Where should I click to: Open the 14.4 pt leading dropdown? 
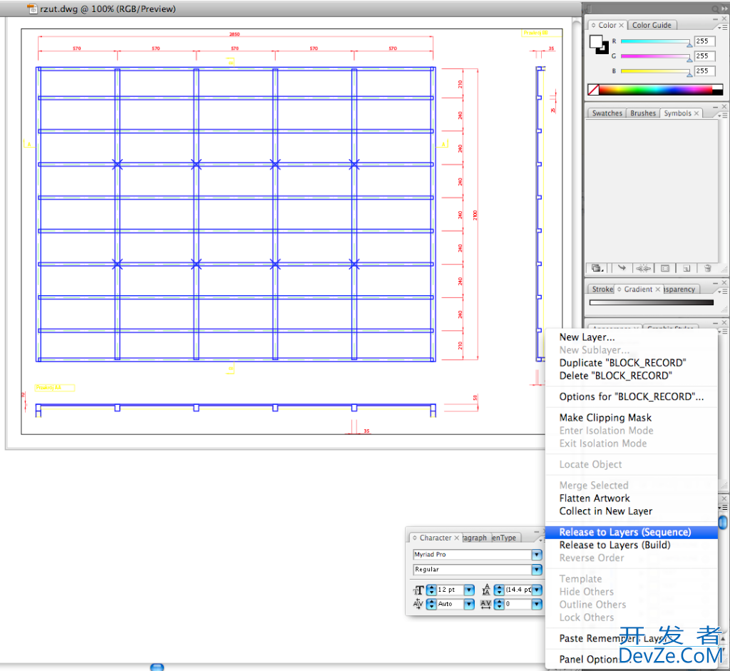point(537,590)
